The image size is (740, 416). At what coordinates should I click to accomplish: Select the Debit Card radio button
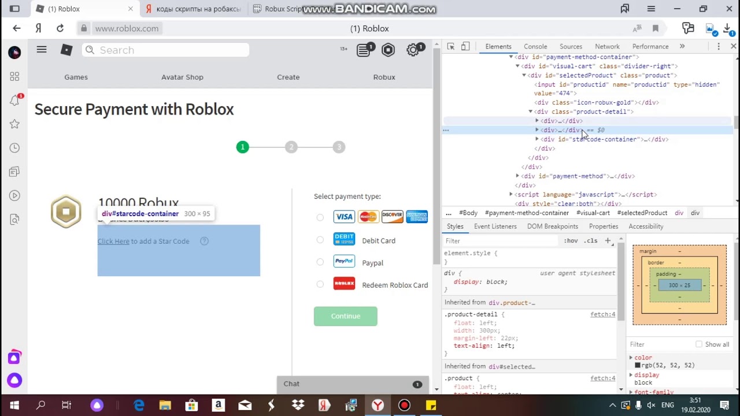coord(320,240)
